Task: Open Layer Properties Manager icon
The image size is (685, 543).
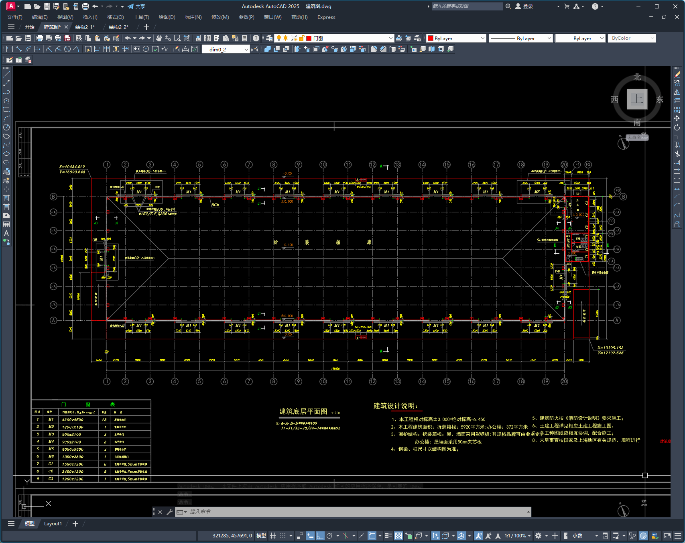Action: coord(269,38)
